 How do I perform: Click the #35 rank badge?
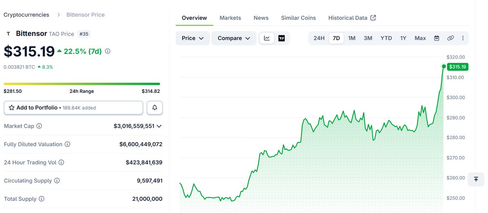click(84, 34)
